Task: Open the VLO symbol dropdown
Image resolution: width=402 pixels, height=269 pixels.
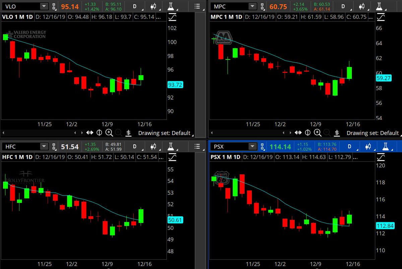Action: click(44, 6)
